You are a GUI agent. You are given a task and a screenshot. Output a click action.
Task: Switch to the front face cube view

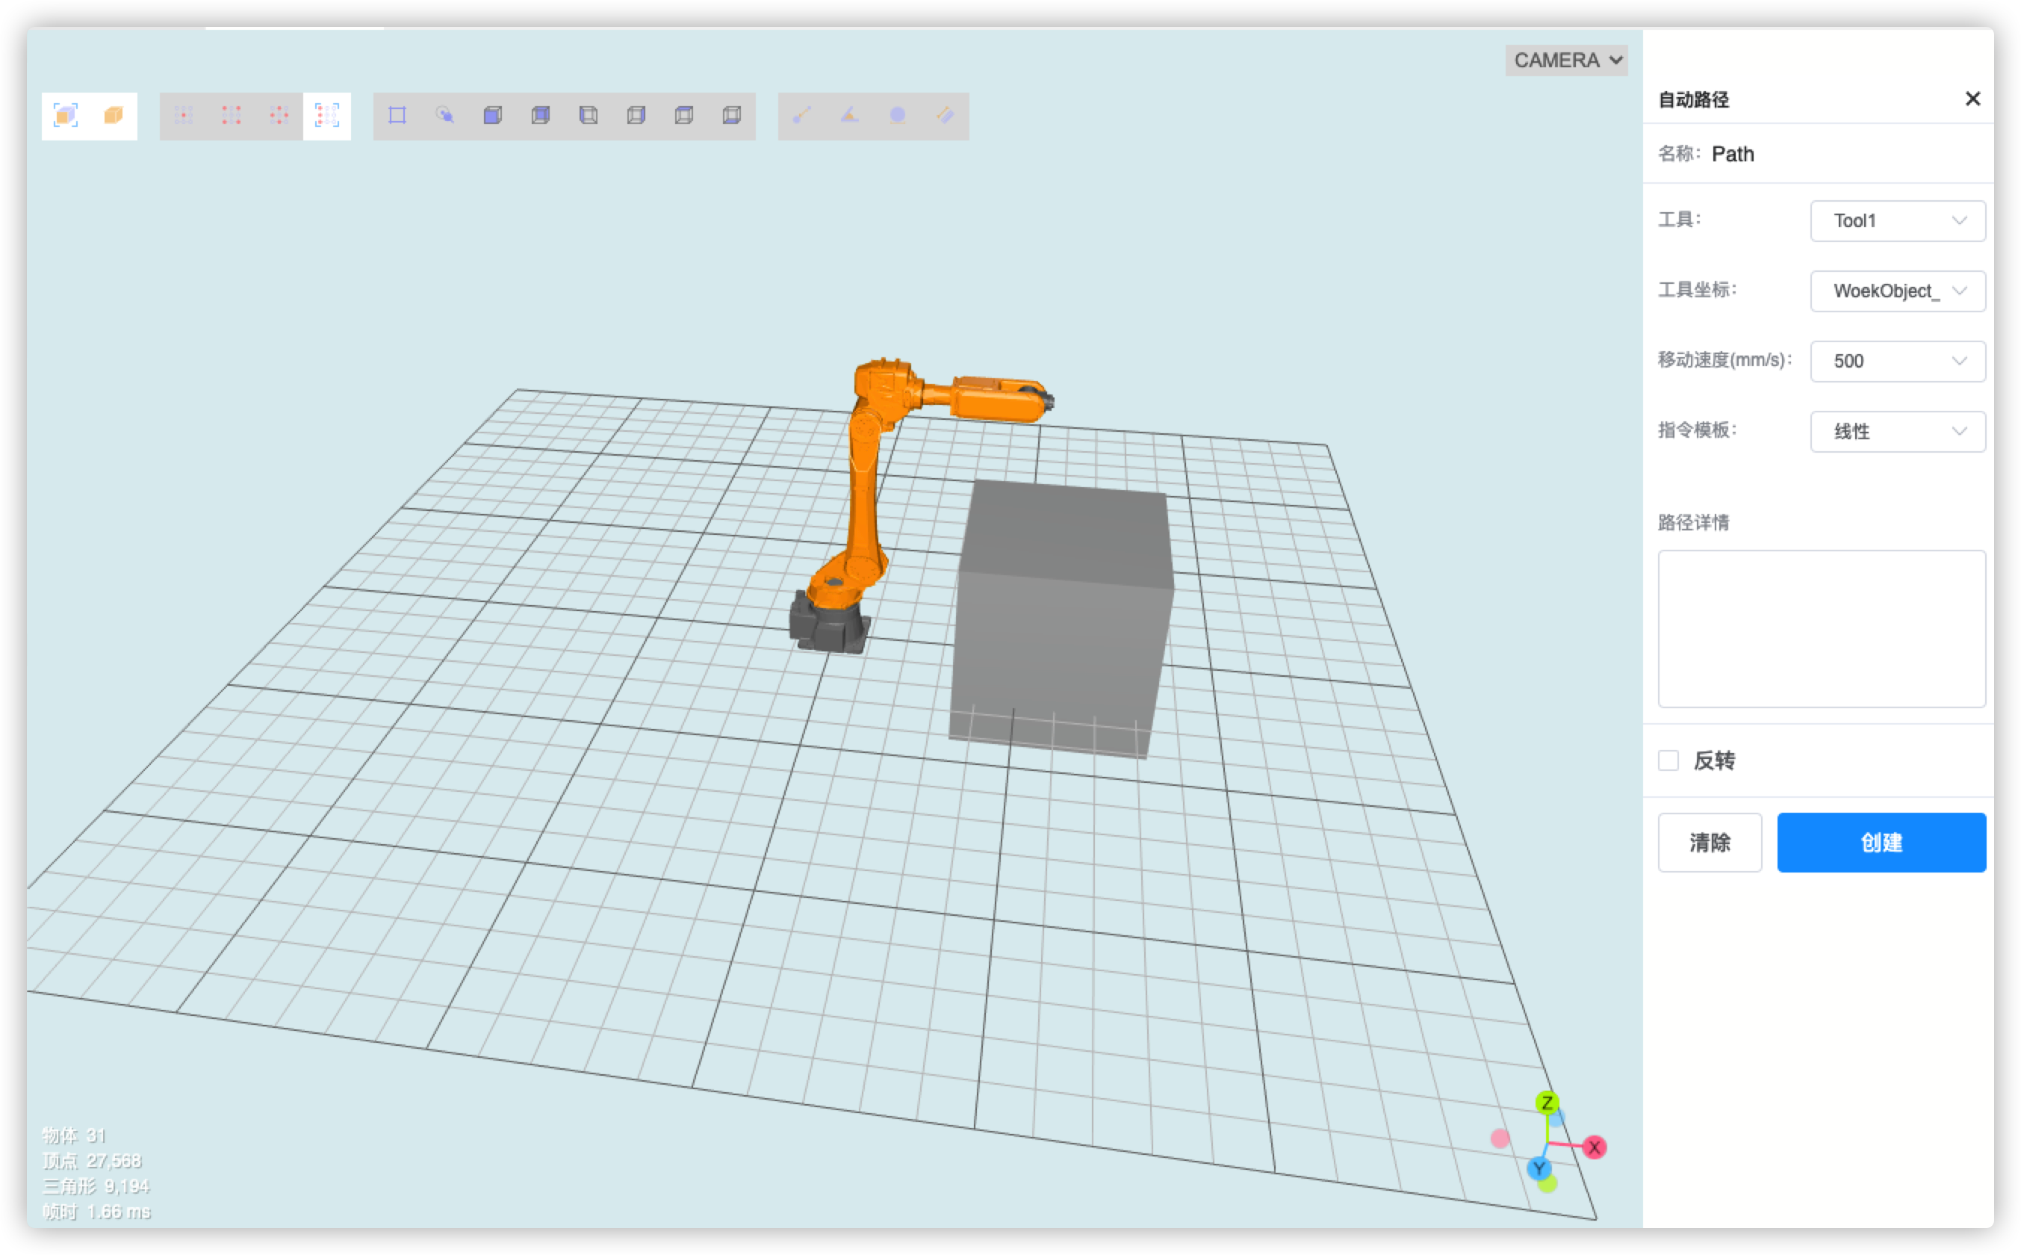(493, 115)
